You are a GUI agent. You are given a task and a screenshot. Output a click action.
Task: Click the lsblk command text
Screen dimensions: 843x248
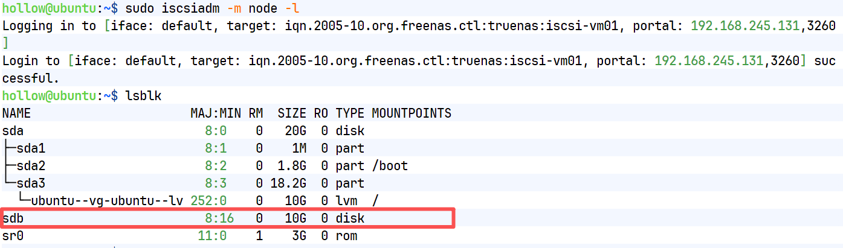143,96
